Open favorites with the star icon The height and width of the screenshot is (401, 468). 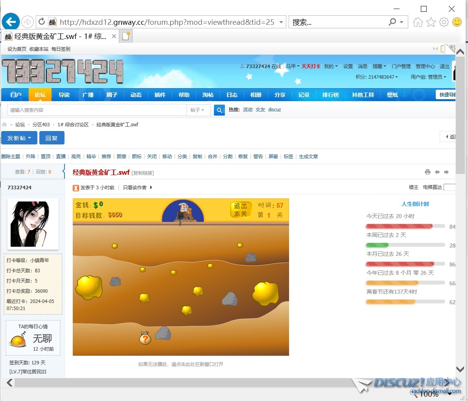pos(431,22)
